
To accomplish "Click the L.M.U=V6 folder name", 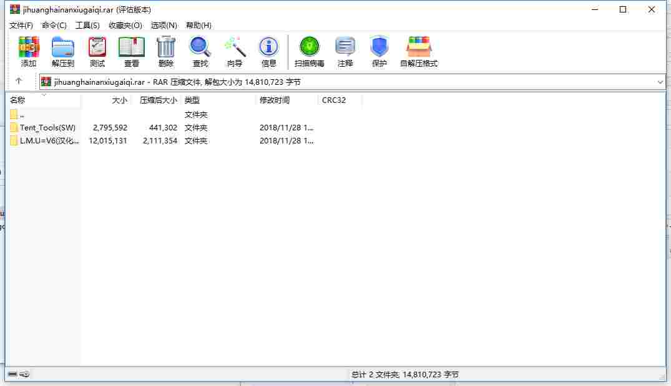I will [50, 141].
